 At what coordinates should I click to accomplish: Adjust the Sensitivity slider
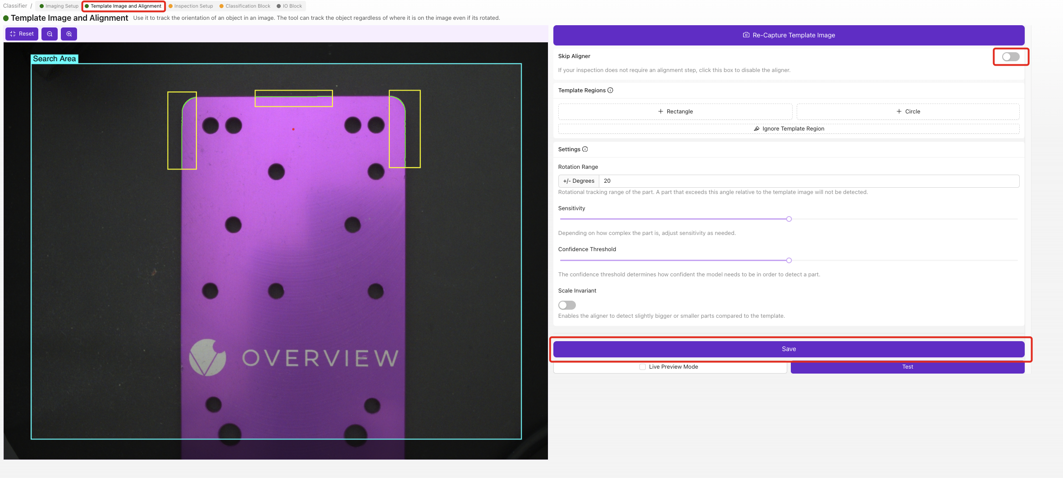[x=789, y=219]
